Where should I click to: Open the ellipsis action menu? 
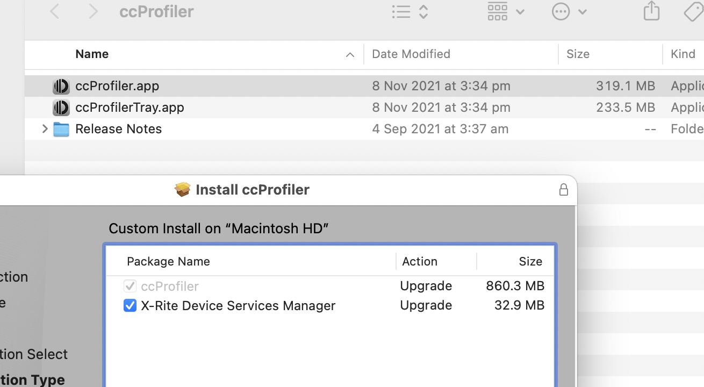tap(569, 11)
